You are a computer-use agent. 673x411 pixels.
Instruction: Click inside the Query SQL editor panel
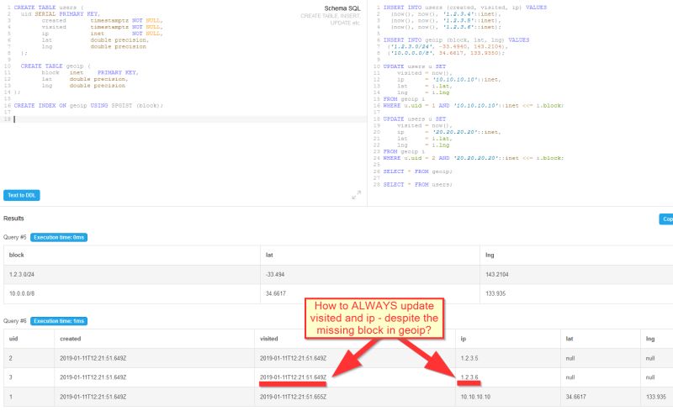[520, 103]
